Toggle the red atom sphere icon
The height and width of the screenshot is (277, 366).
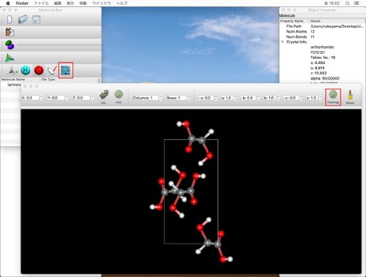[x=39, y=70]
